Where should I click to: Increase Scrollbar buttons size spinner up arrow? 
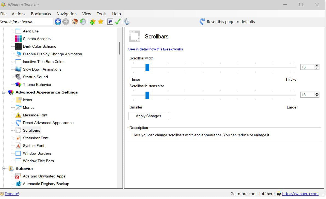[317, 94]
